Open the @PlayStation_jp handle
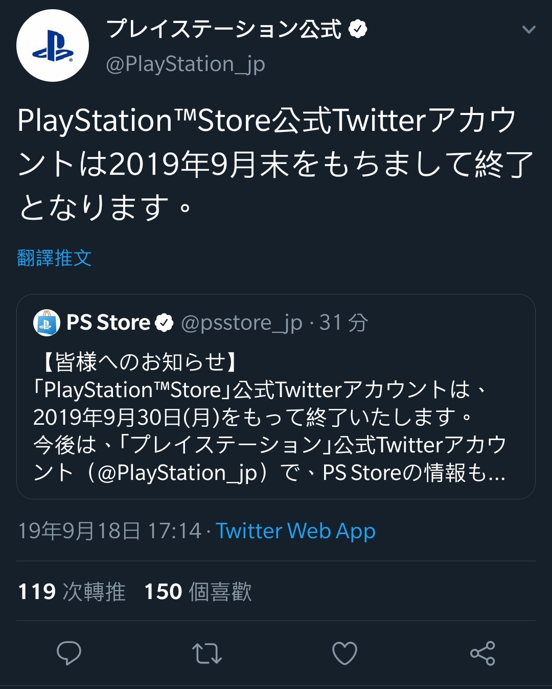The image size is (552, 689). 185,64
